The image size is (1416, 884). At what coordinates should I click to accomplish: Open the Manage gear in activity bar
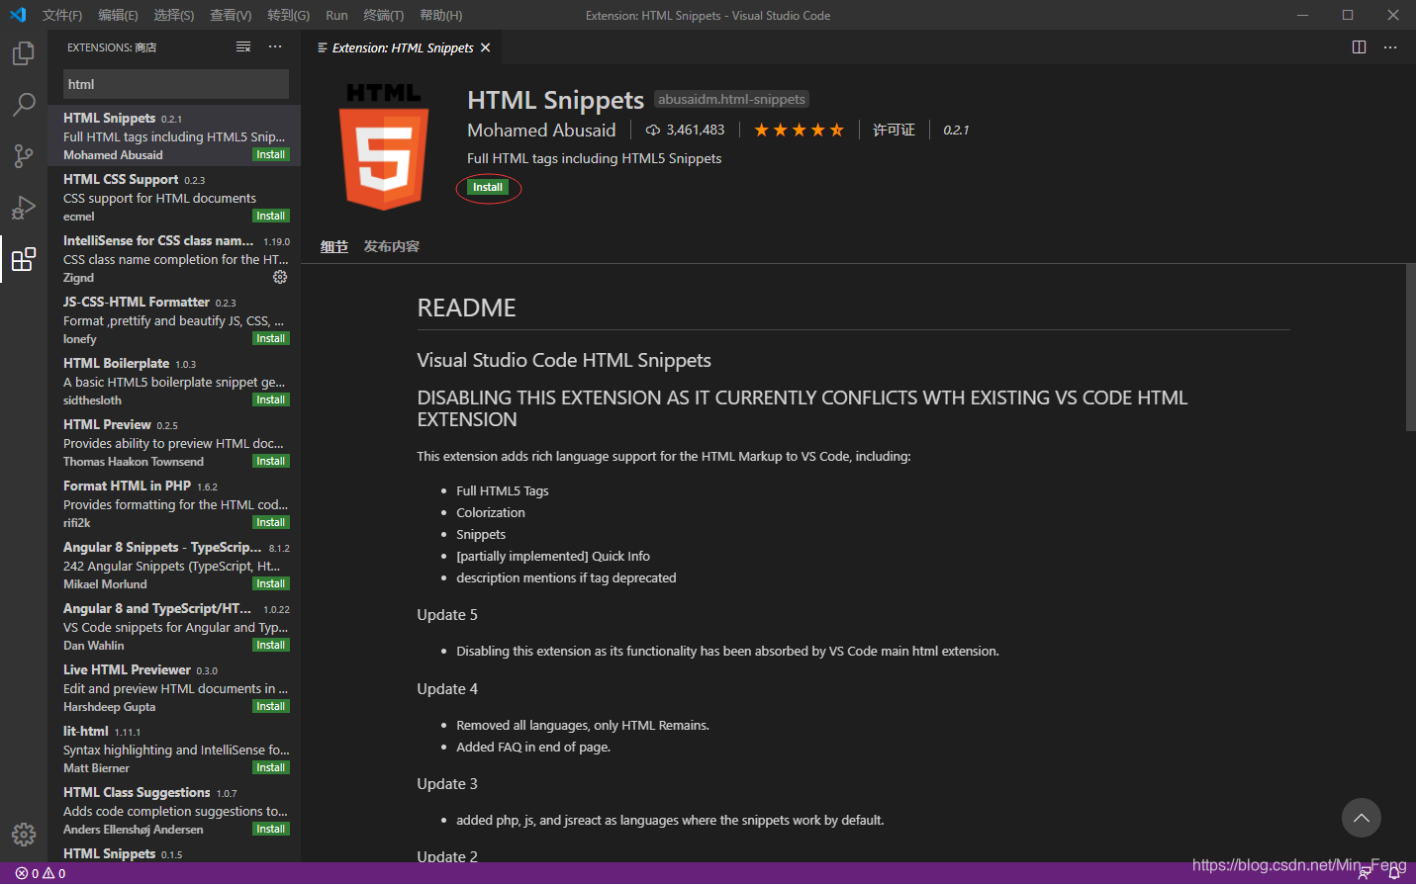(24, 835)
